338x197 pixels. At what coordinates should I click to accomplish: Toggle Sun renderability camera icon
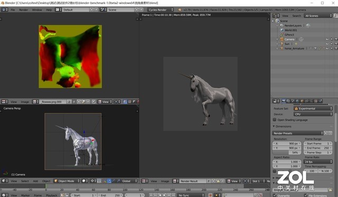[336, 44]
